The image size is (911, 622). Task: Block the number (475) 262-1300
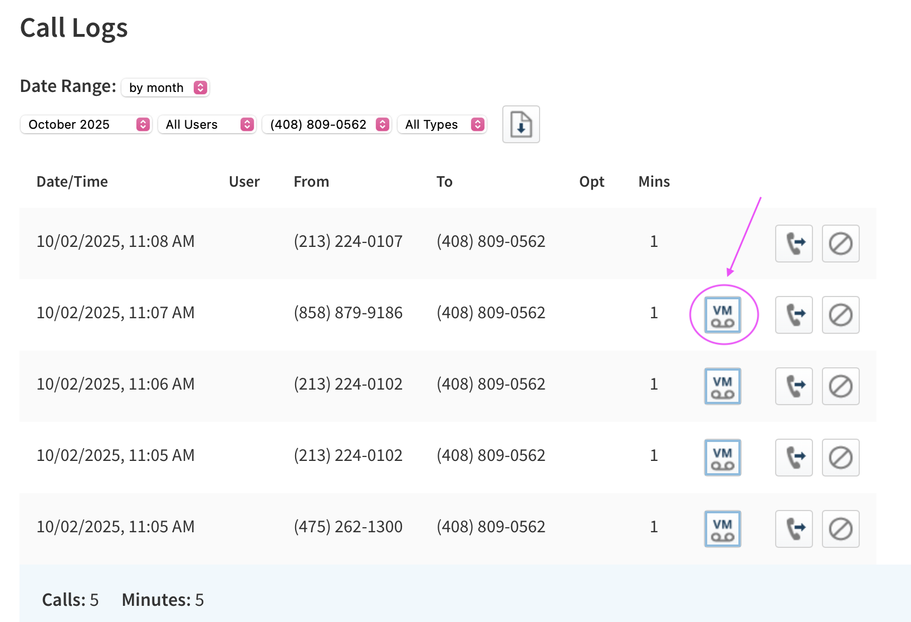840,529
